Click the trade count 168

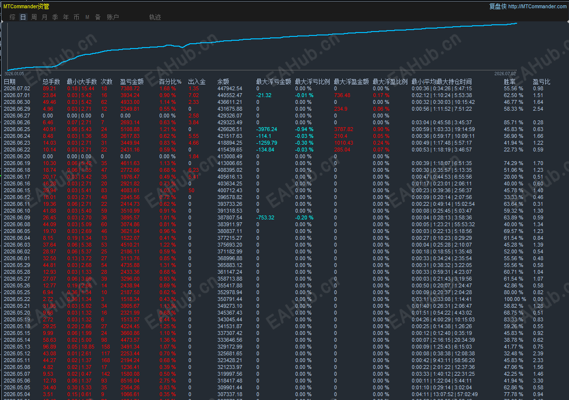pos(105,360)
